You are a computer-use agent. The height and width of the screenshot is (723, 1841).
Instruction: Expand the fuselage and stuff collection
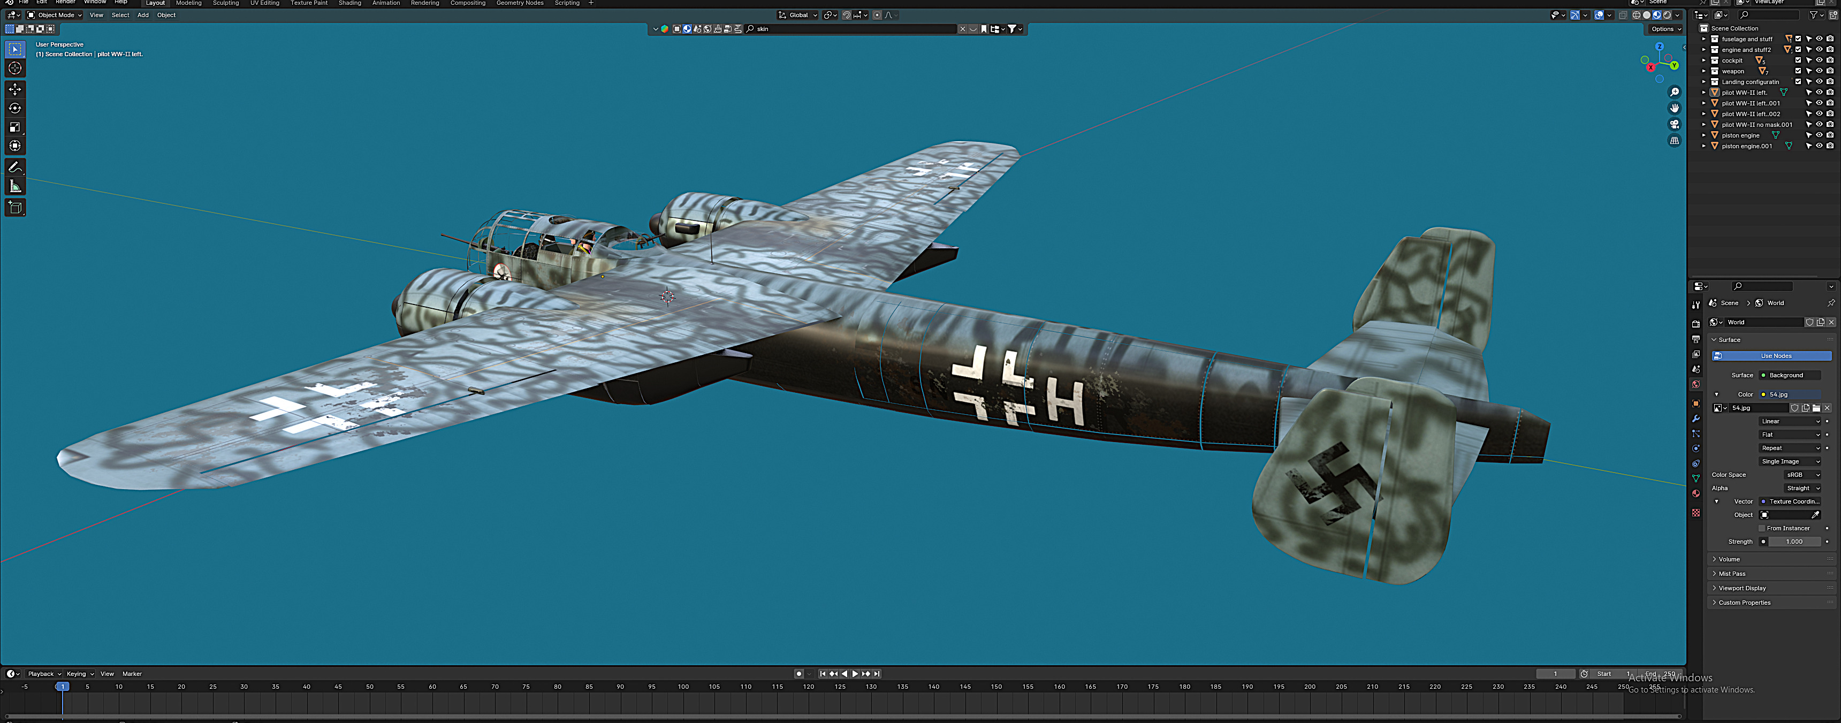1704,39
